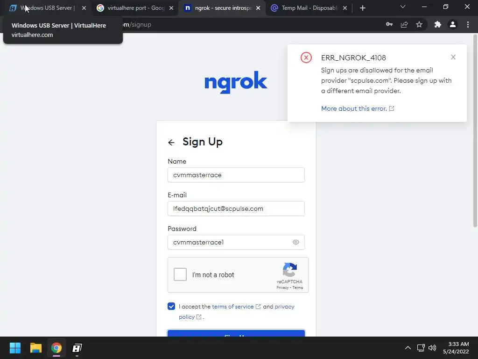The height and width of the screenshot is (359, 478).
Task: Open the Chrome profile avatar
Action: [453, 24]
